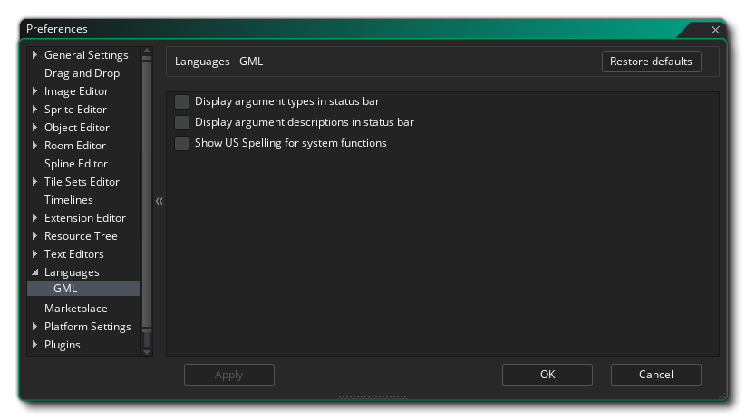Open the Timelines preferences page
The width and height of the screenshot is (746, 419).
(68, 200)
